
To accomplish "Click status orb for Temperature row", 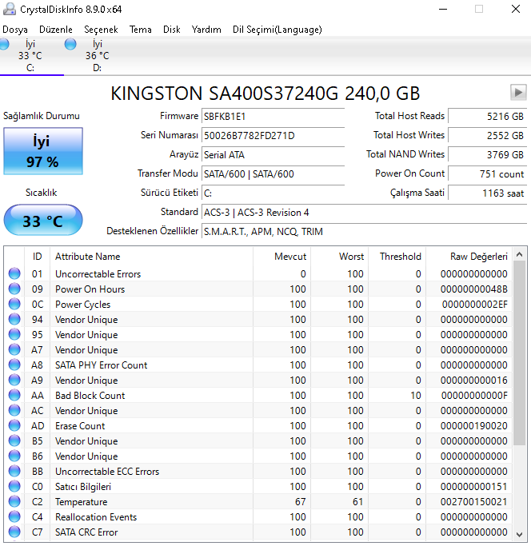I will click(x=14, y=501).
